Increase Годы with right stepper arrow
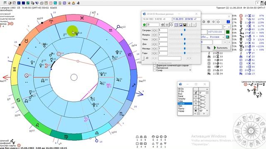The width and height of the screenshot is (266, 149). tap(156, 53)
